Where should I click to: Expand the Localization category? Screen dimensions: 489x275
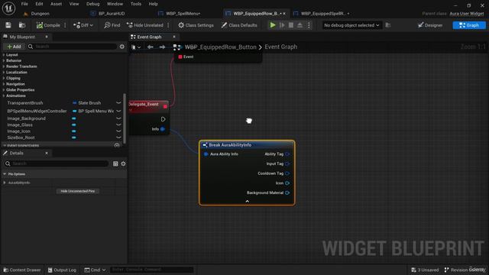coord(4,73)
